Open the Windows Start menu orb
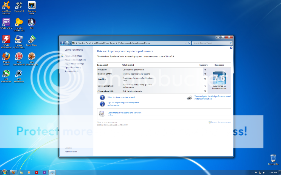 pyautogui.click(x=4, y=172)
